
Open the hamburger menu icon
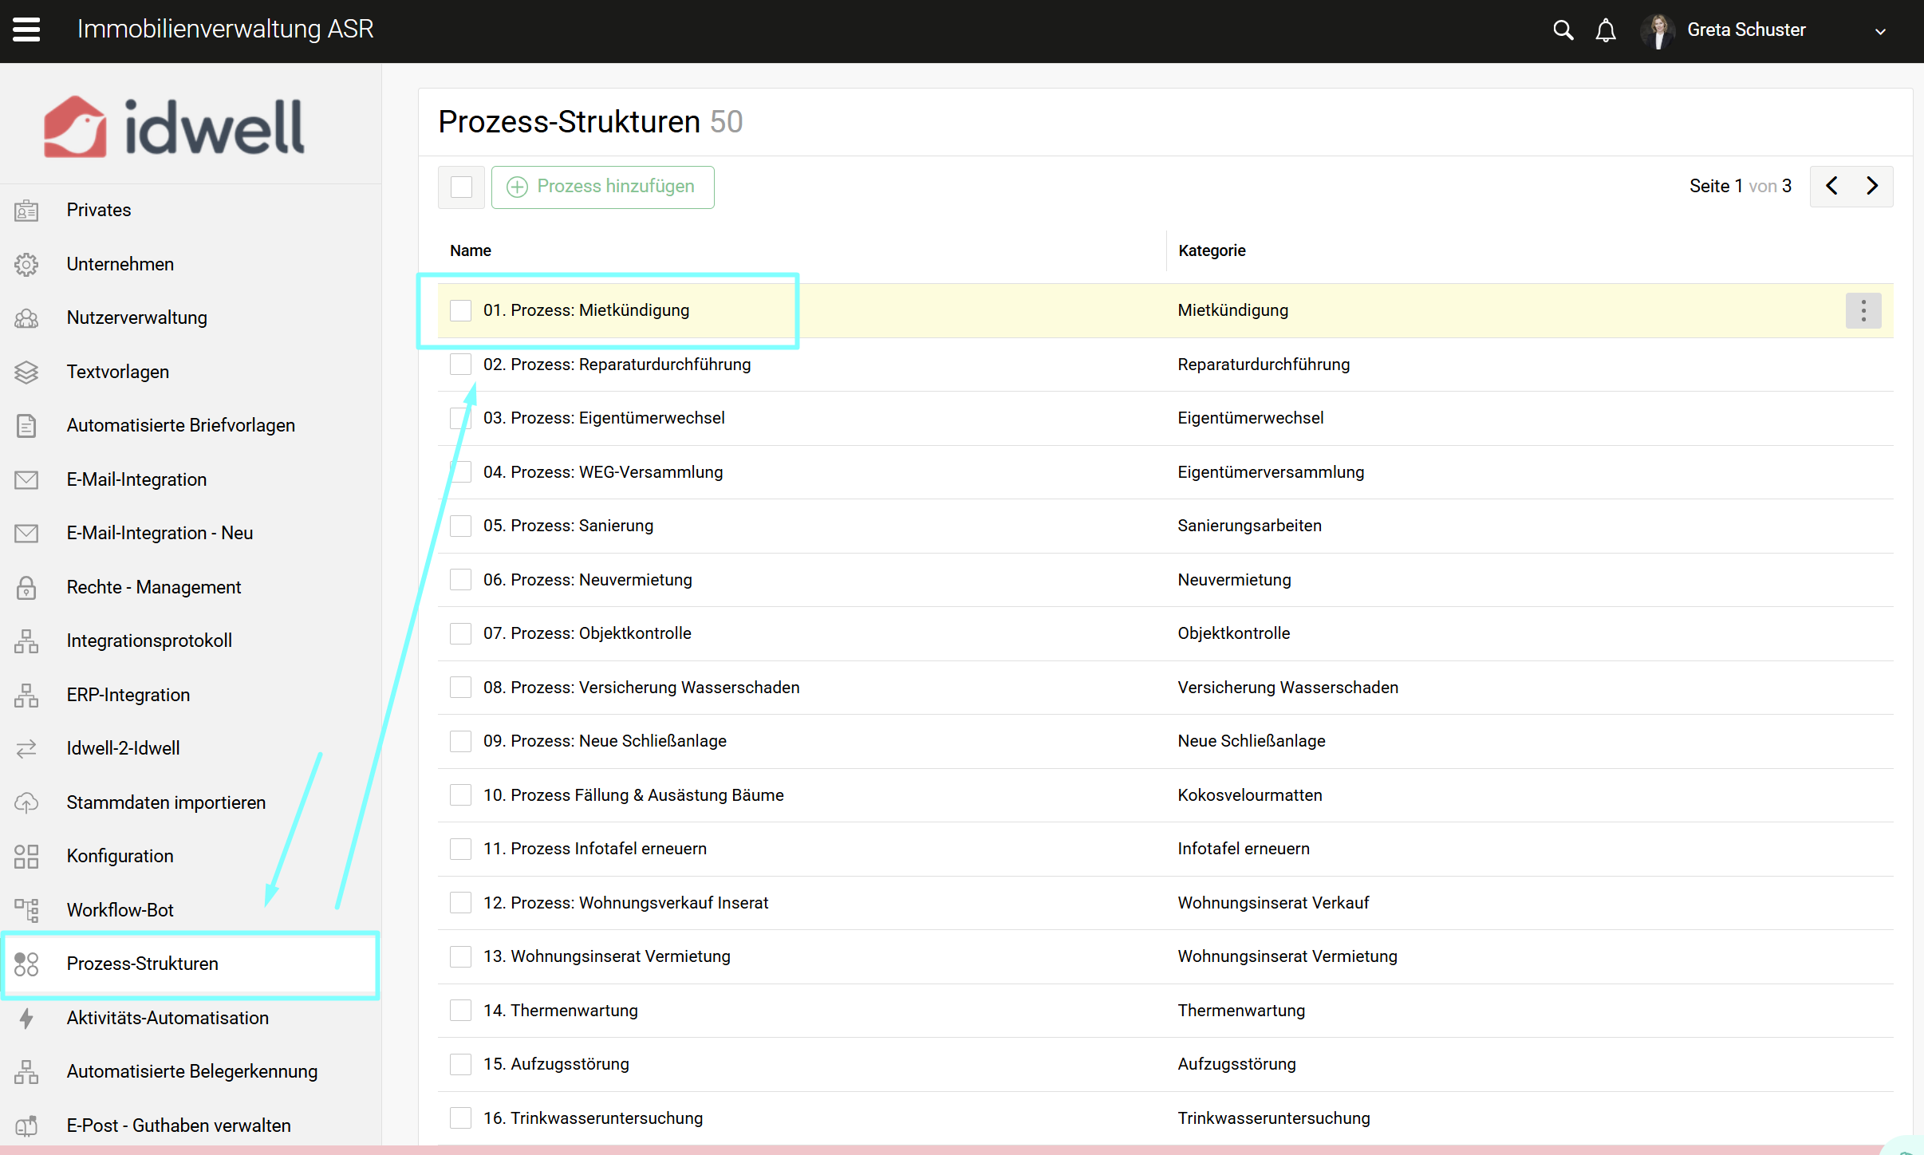point(26,30)
